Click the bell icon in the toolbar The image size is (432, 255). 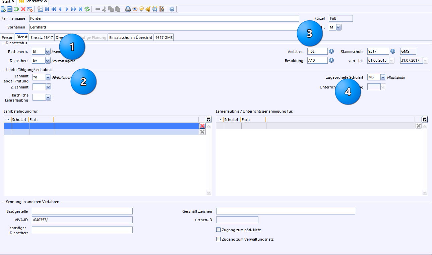click(148, 9)
